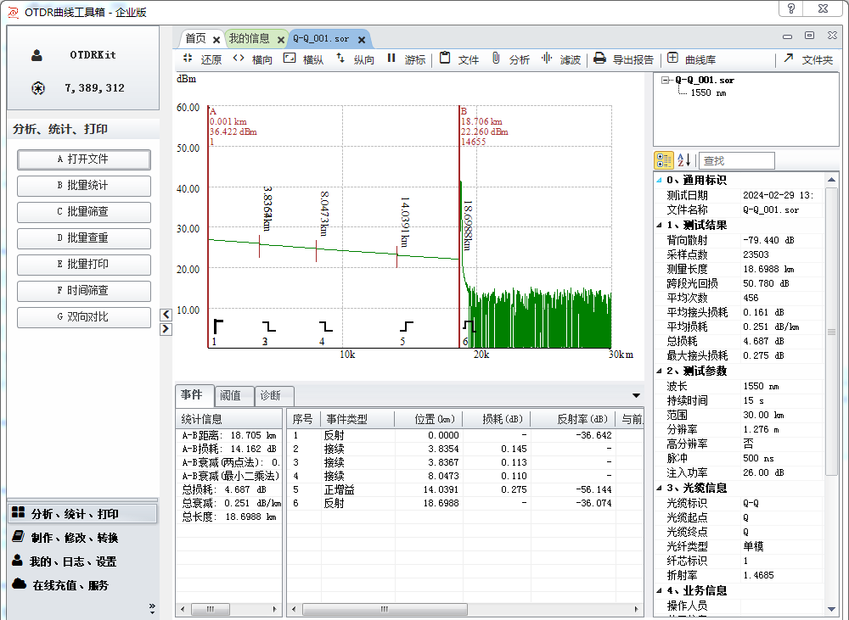The height and width of the screenshot is (620, 849).
Task: Collapse the 1、测试结果 property section
Action: coord(660,225)
